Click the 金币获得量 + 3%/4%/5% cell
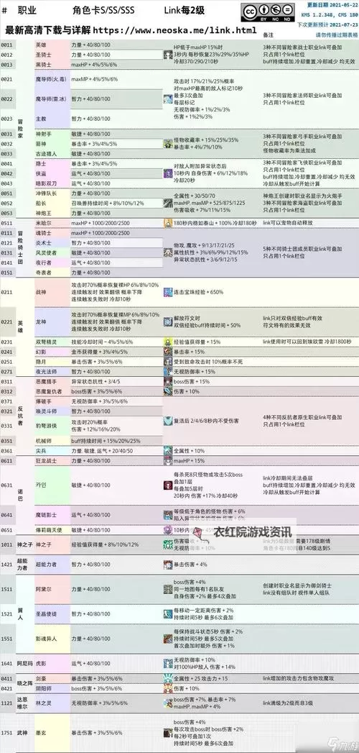The height and width of the screenshot is (753, 359). pos(115,352)
